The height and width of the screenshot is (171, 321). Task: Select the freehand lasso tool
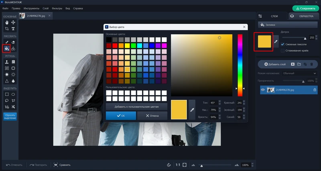(7, 101)
